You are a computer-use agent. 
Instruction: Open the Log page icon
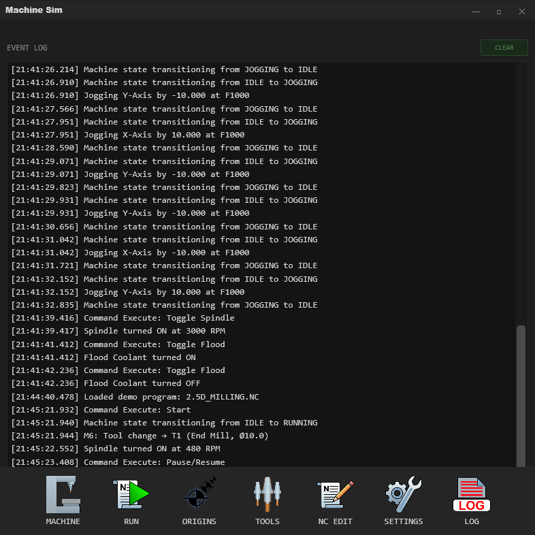pos(472,494)
